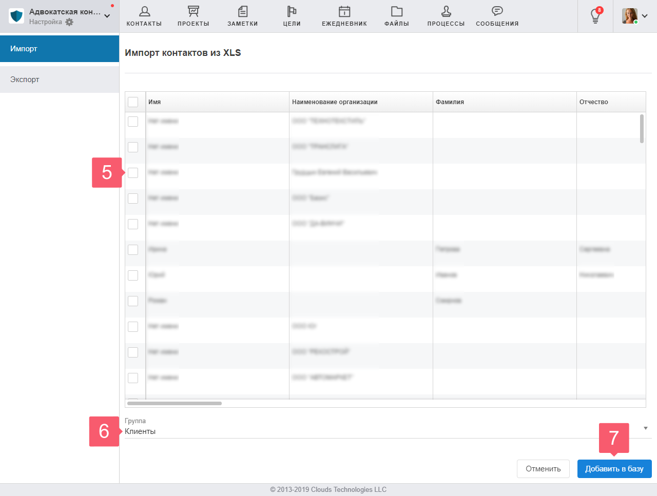Viewport: 657px width, 496px height.
Task: Click the Фамилия column header
Action: [x=505, y=102]
